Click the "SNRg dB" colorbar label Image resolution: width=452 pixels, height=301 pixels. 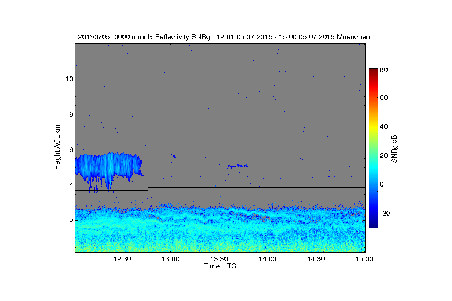pyautogui.click(x=394, y=149)
